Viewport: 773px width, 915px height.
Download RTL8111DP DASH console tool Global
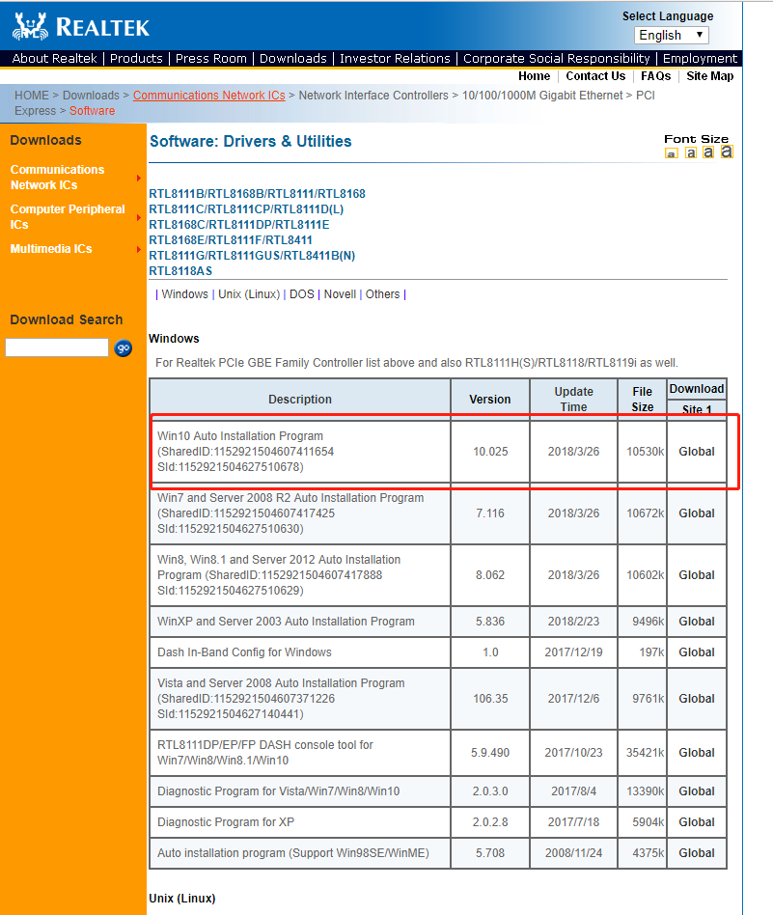[x=696, y=753]
